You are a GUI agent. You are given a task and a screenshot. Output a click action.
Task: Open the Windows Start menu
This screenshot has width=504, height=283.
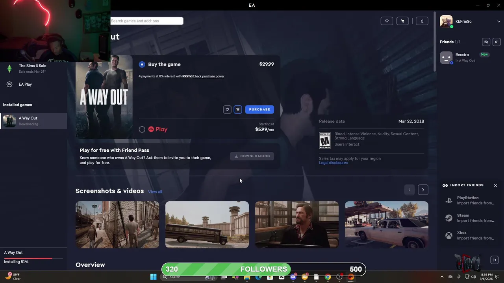pyautogui.click(x=153, y=277)
